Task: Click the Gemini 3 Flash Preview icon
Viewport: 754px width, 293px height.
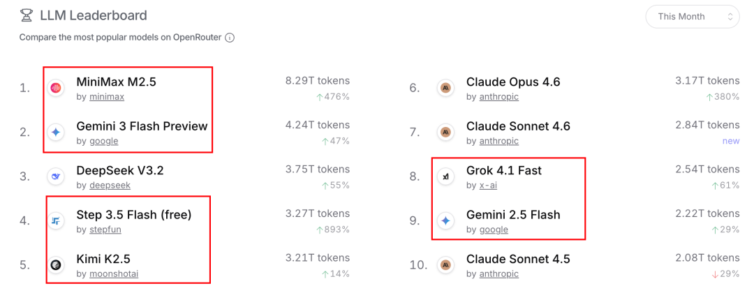Action: [56, 132]
